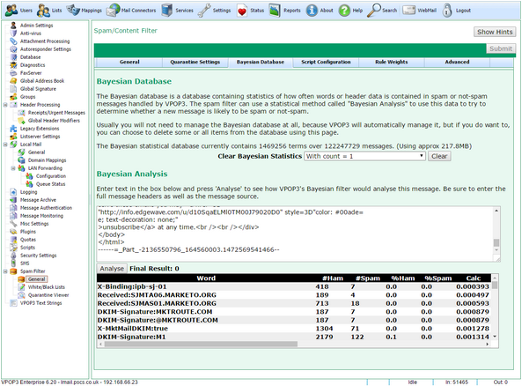Image resolution: width=522 pixels, height=386 pixels.
Task: Switch to the Quarantine Settings tab
Action: [195, 62]
